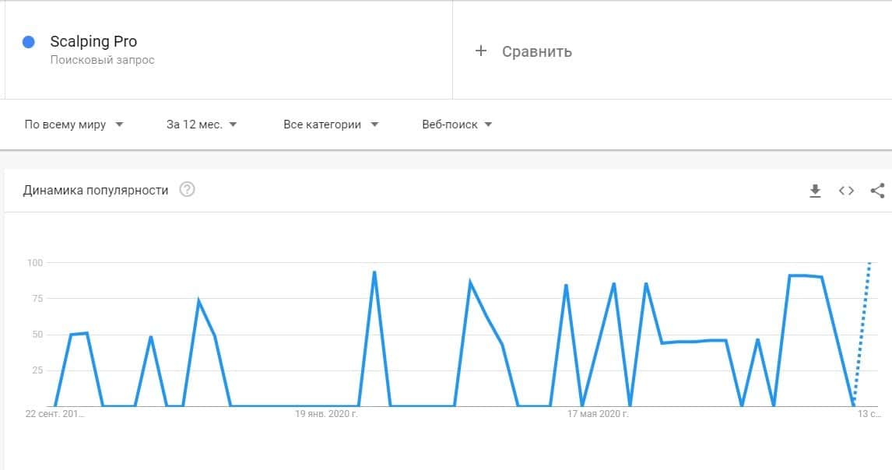Edit the Scalping Pro search term
Image resolution: width=892 pixels, height=470 pixels.
[x=93, y=42]
